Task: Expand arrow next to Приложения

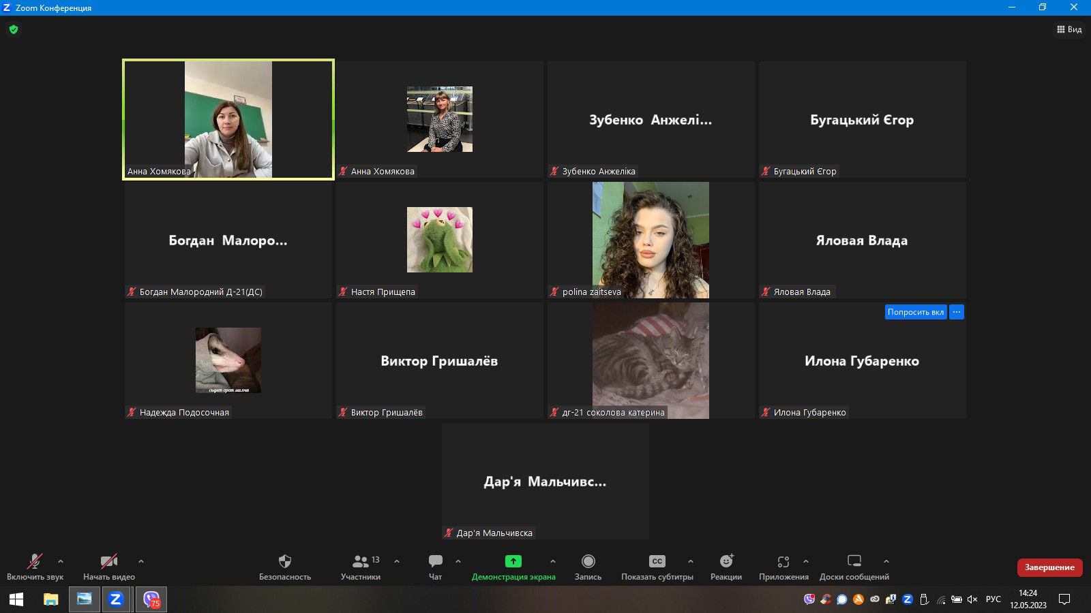Action: click(x=806, y=561)
